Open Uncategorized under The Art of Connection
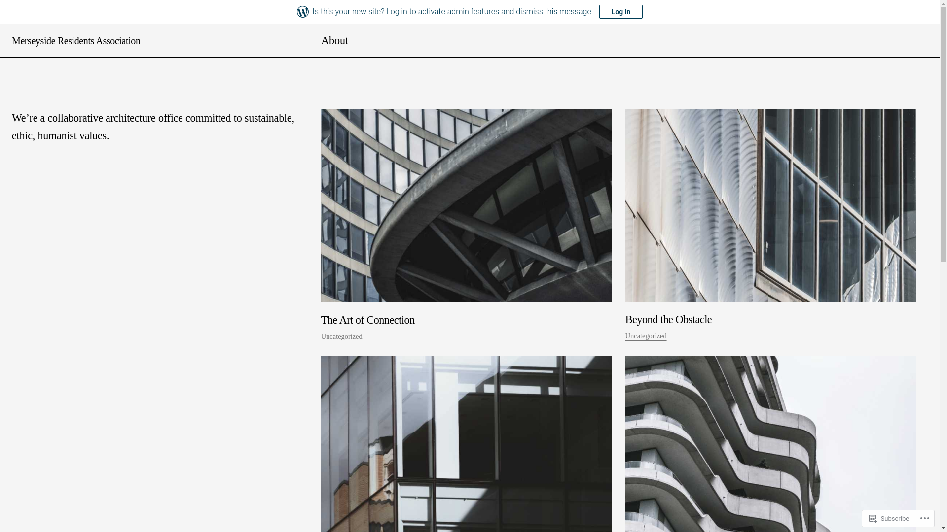 (x=342, y=336)
